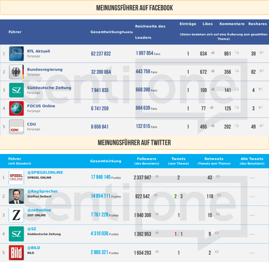Click the followers eye icon for @SPIEGELONLINE
The width and height of the screenshot is (269, 262).
[157, 177]
